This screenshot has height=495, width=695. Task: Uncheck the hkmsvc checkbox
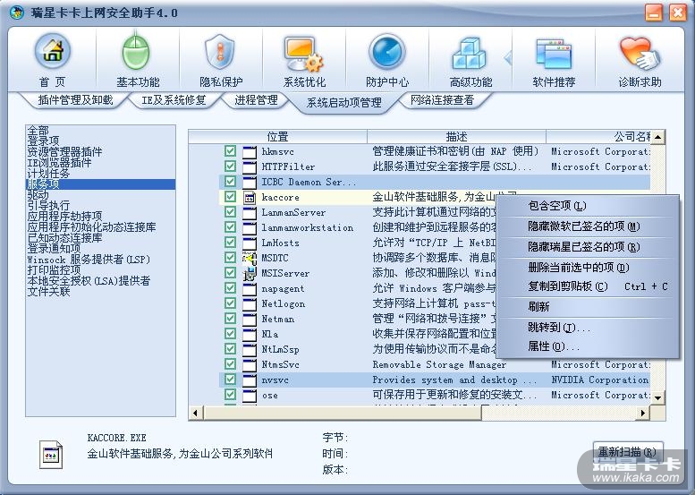click(x=230, y=151)
